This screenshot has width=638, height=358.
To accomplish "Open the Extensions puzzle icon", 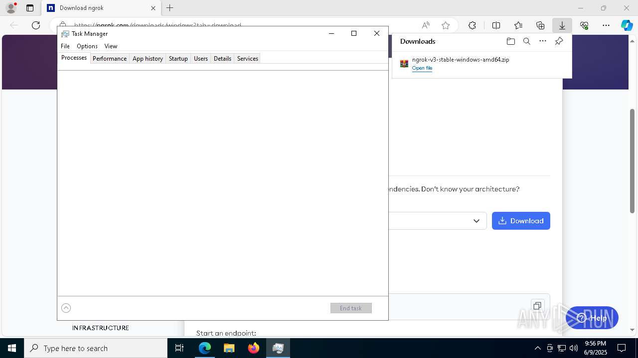I will tap(472, 25).
